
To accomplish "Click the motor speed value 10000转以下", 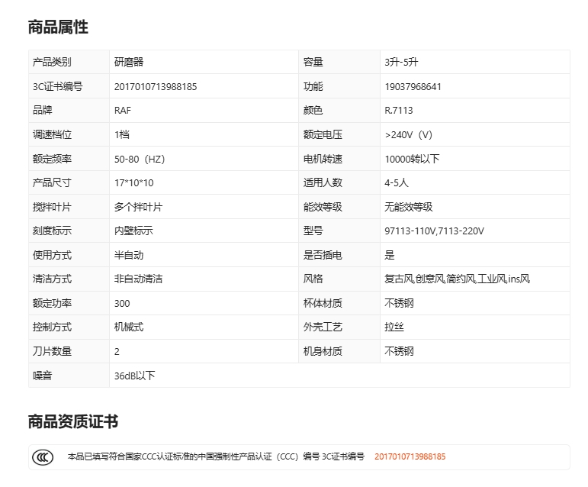I will (x=412, y=159).
